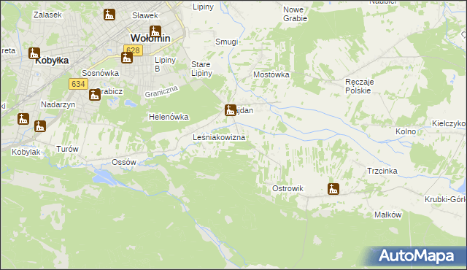Click the Kolno village label
This screenshot has height=270, width=467.
pos(406,131)
